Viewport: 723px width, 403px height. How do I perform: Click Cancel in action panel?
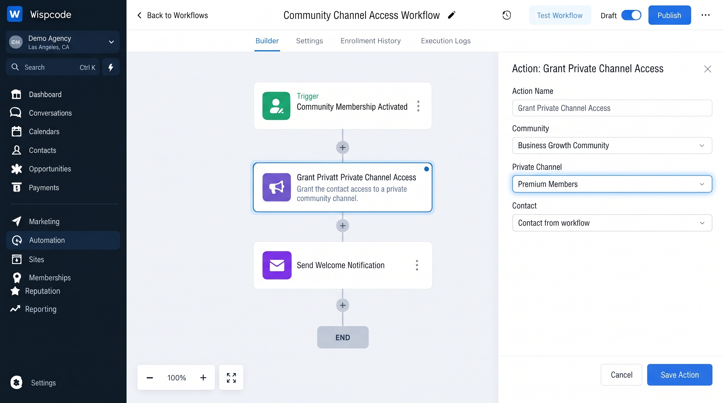621,375
